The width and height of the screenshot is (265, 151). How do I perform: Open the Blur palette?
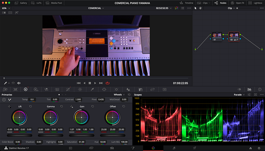click(x=128, y=90)
